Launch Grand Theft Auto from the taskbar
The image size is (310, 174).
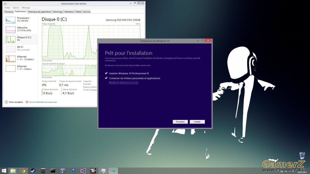[93, 171]
